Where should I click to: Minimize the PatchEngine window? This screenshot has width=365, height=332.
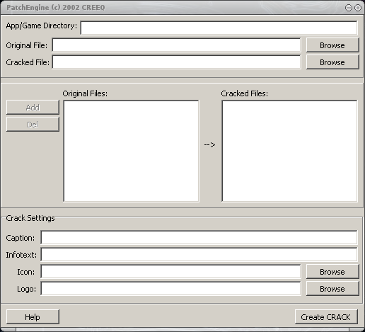[348, 8]
